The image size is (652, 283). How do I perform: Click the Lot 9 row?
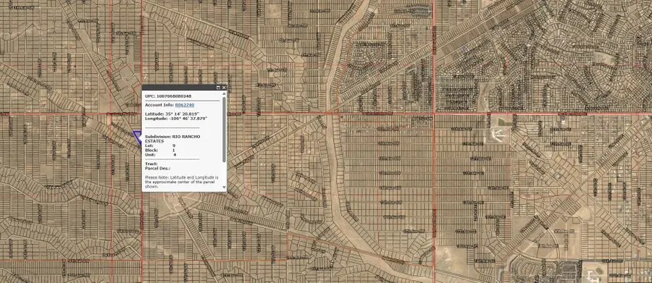pyautogui.click(x=160, y=145)
